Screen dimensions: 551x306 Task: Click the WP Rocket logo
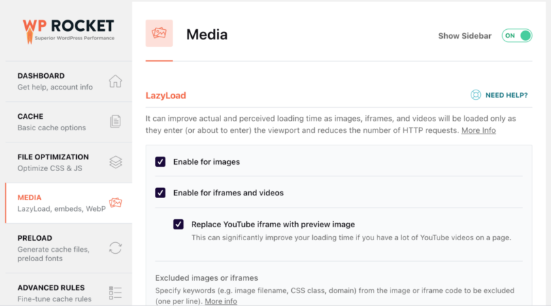point(69,31)
